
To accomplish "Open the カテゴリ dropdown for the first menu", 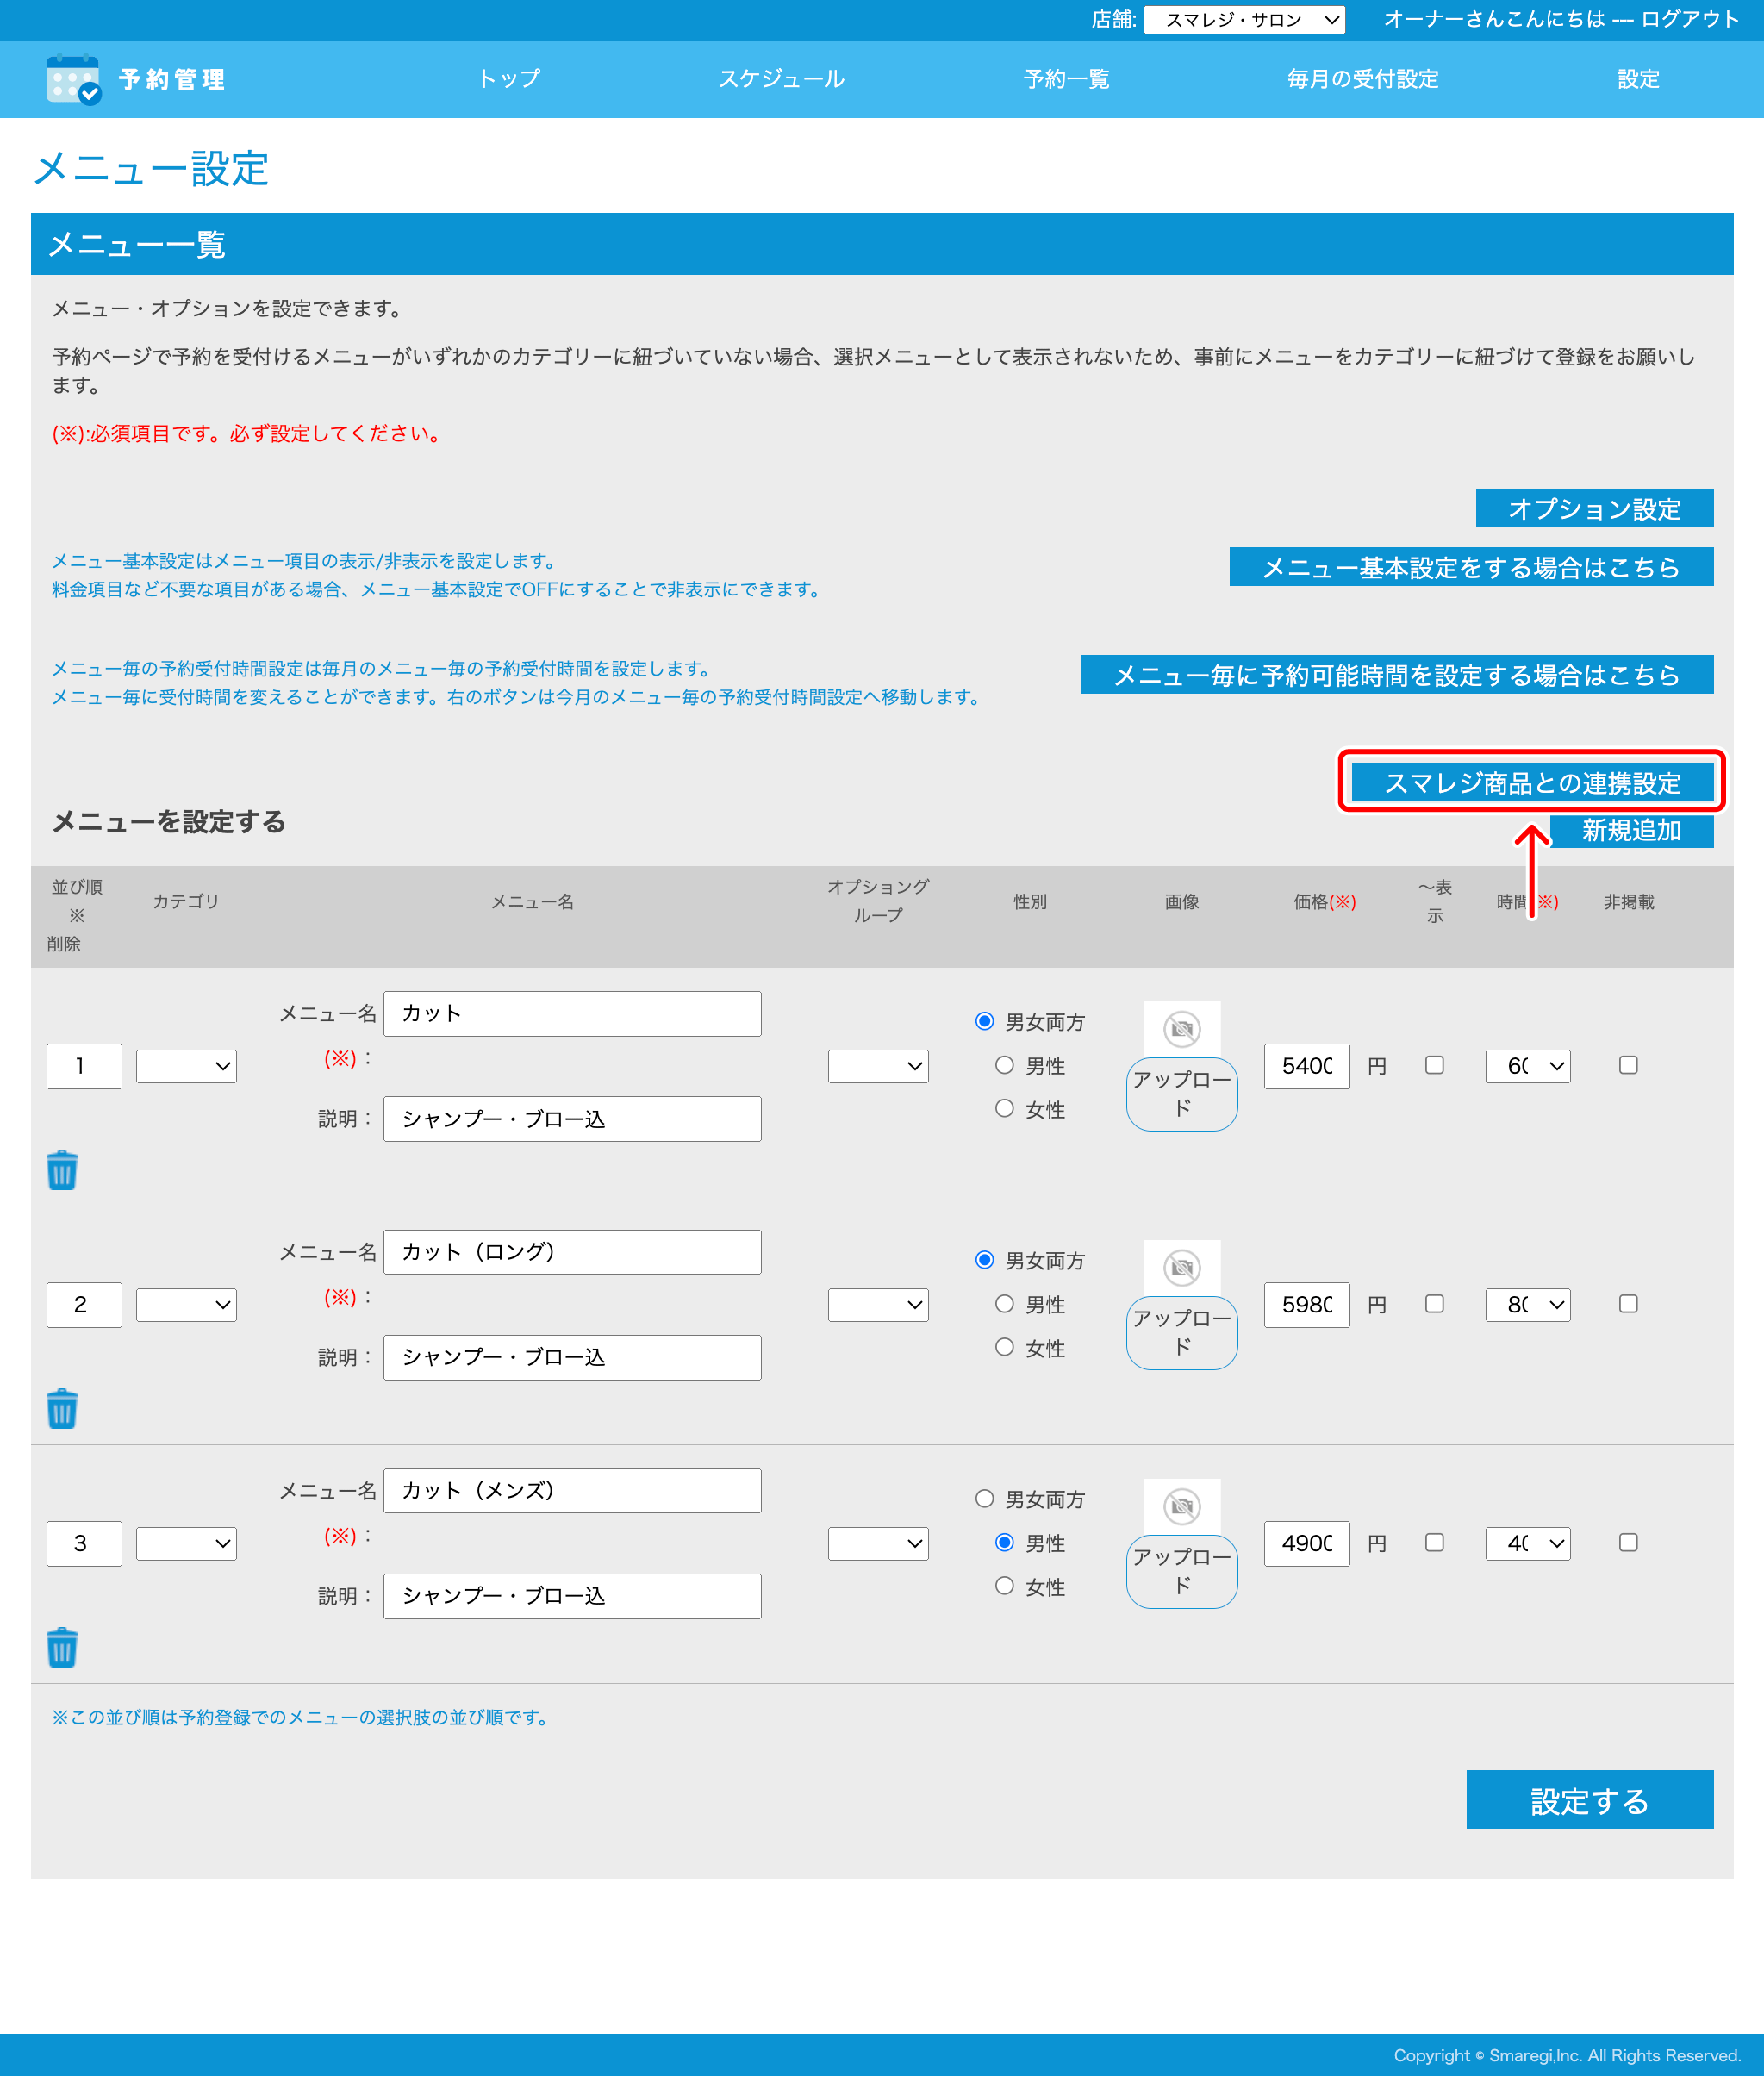I will coord(185,1065).
